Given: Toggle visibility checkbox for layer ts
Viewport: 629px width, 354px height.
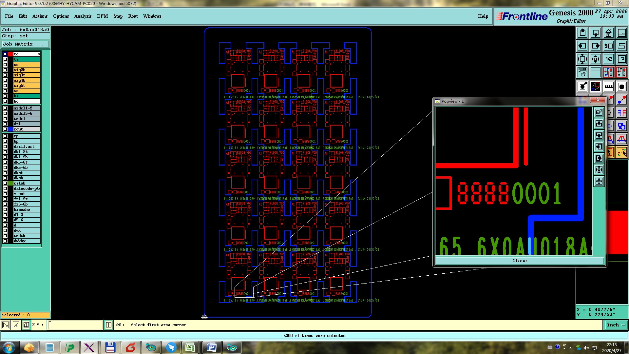Looking at the screenshot, I should coord(5,59).
